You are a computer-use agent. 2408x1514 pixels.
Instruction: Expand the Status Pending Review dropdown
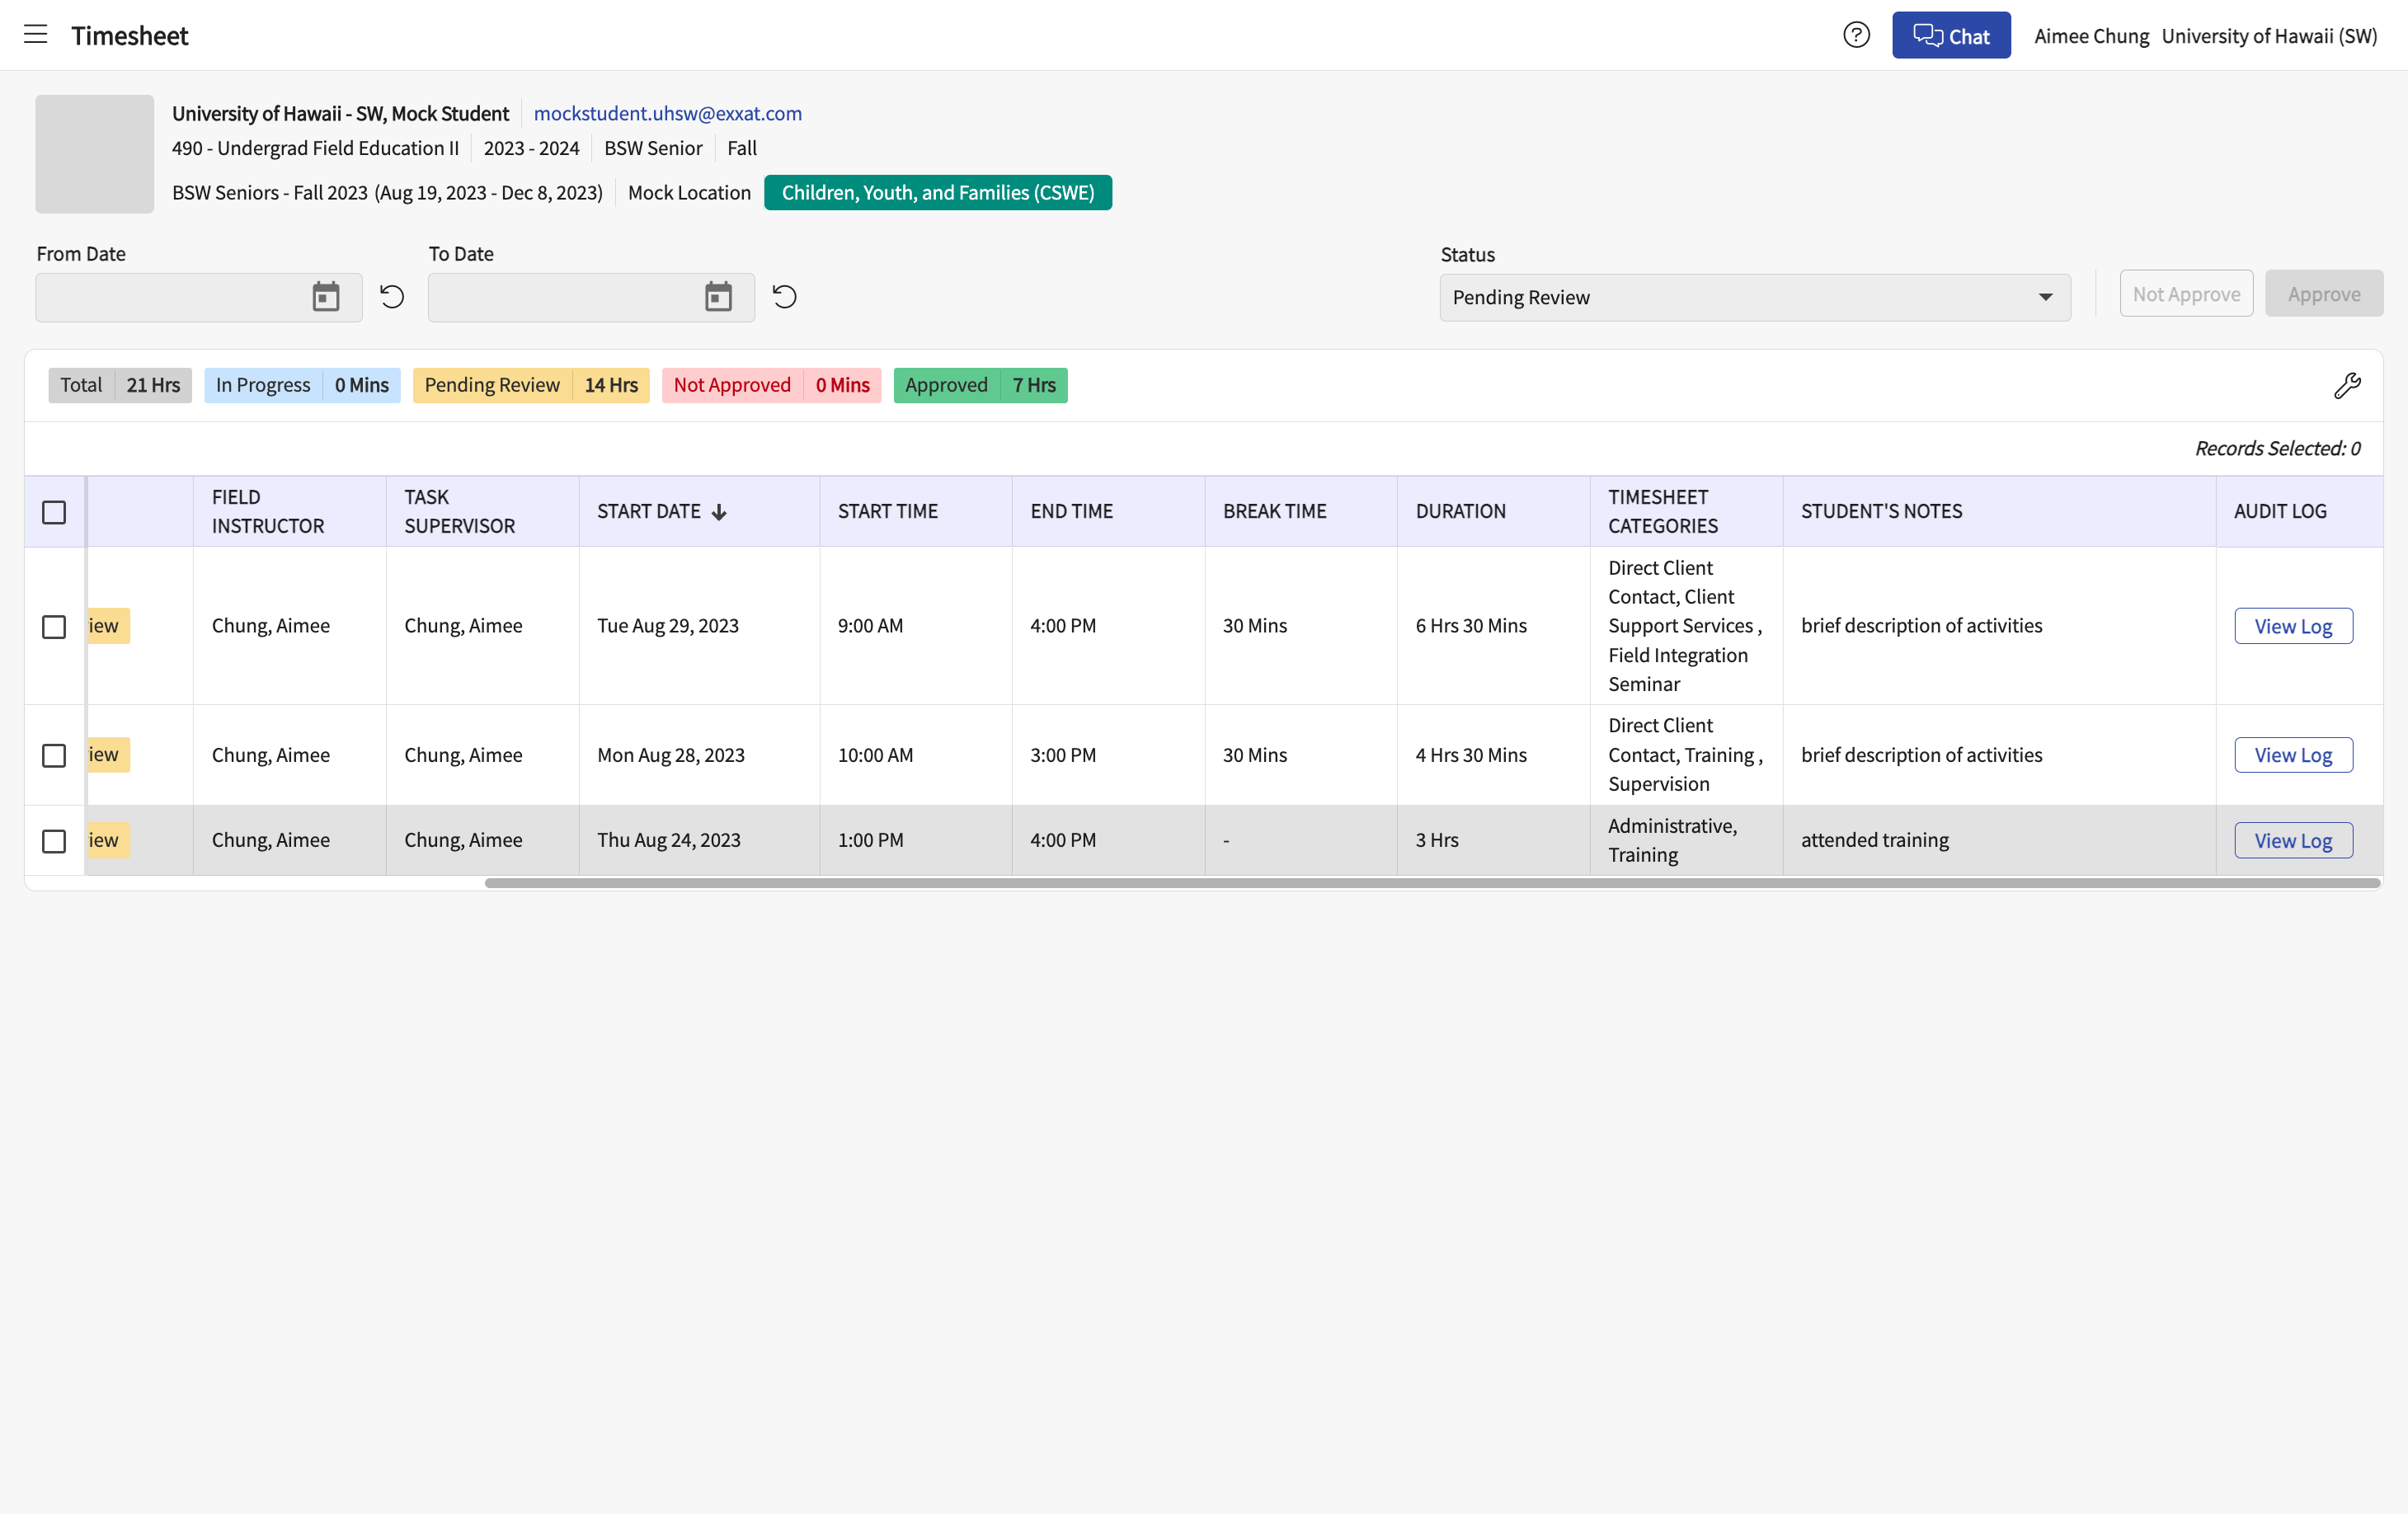(1755, 297)
